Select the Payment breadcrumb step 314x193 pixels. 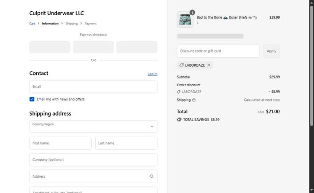(90, 24)
